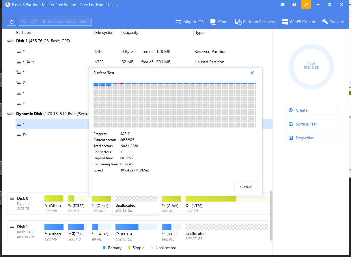Open the help question mark icon
Viewport: 351px width, 257px height.
coord(294,5)
